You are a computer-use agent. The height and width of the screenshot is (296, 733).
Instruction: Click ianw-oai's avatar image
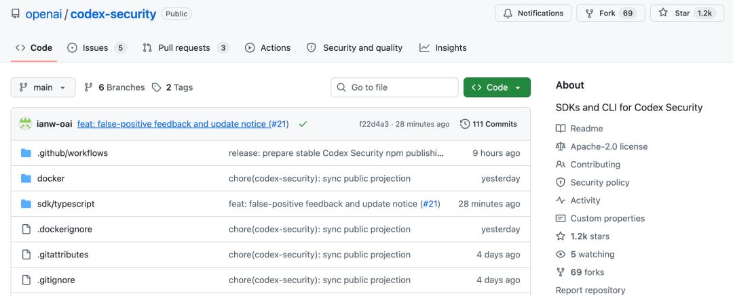pyautogui.click(x=25, y=124)
